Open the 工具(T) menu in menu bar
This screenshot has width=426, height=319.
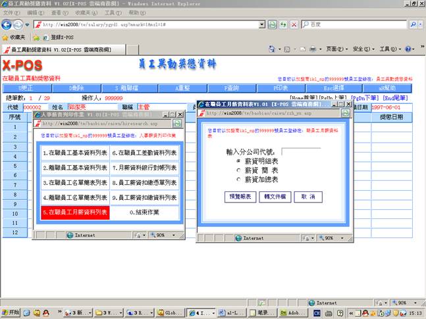coord(113,12)
